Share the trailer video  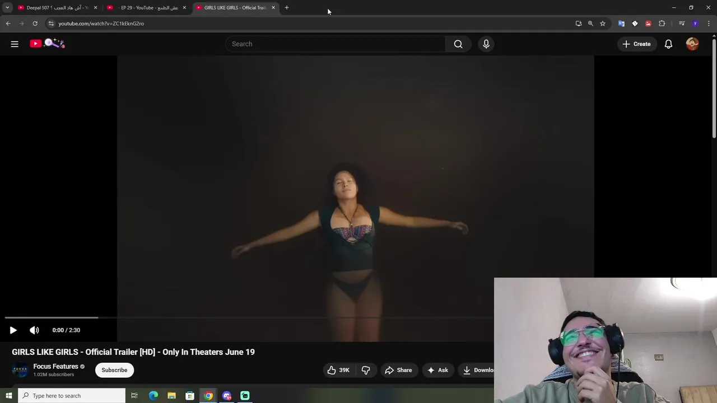point(398,370)
